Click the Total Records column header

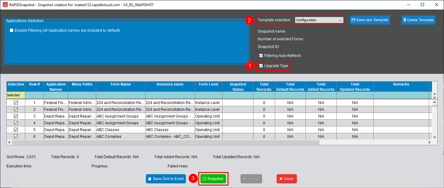[264, 87]
